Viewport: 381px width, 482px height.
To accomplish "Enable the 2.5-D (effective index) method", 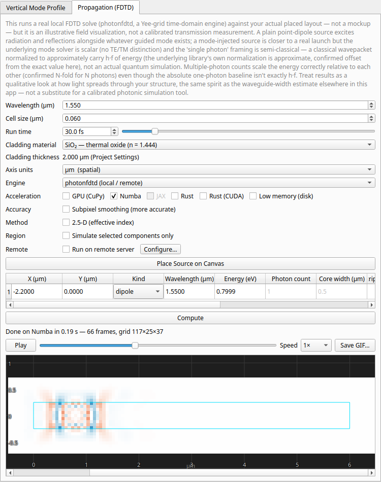I will coord(66,223).
